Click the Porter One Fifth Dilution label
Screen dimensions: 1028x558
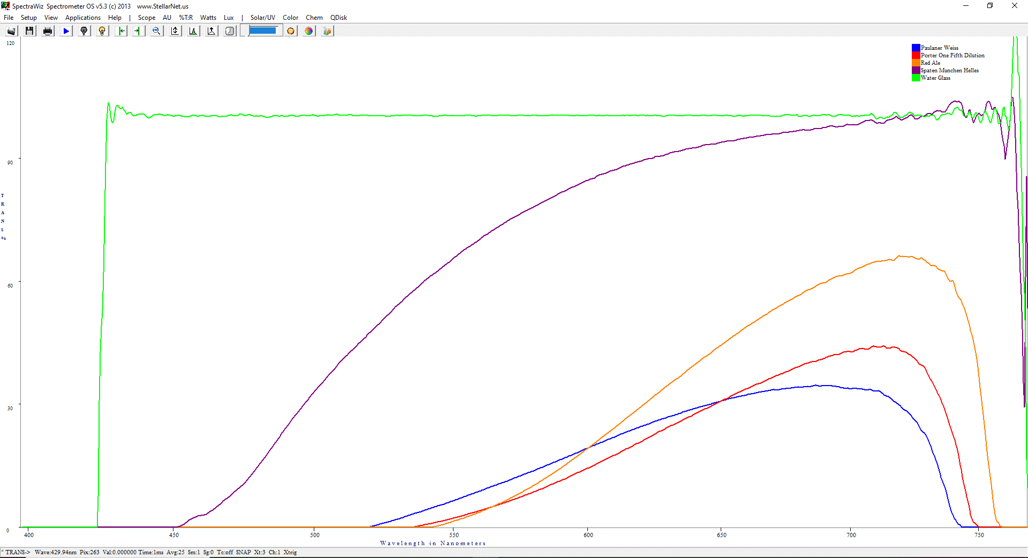pyautogui.click(x=953, y=55)
